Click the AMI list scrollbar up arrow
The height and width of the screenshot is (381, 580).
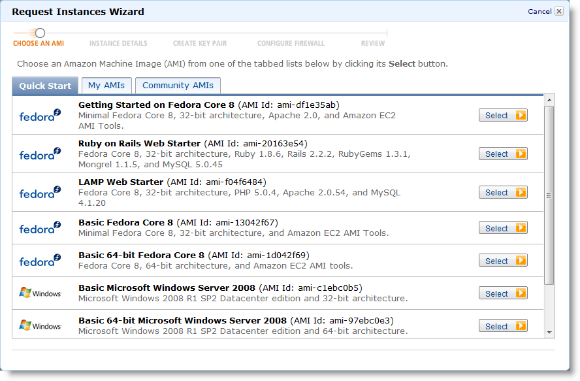pos(549,100)
